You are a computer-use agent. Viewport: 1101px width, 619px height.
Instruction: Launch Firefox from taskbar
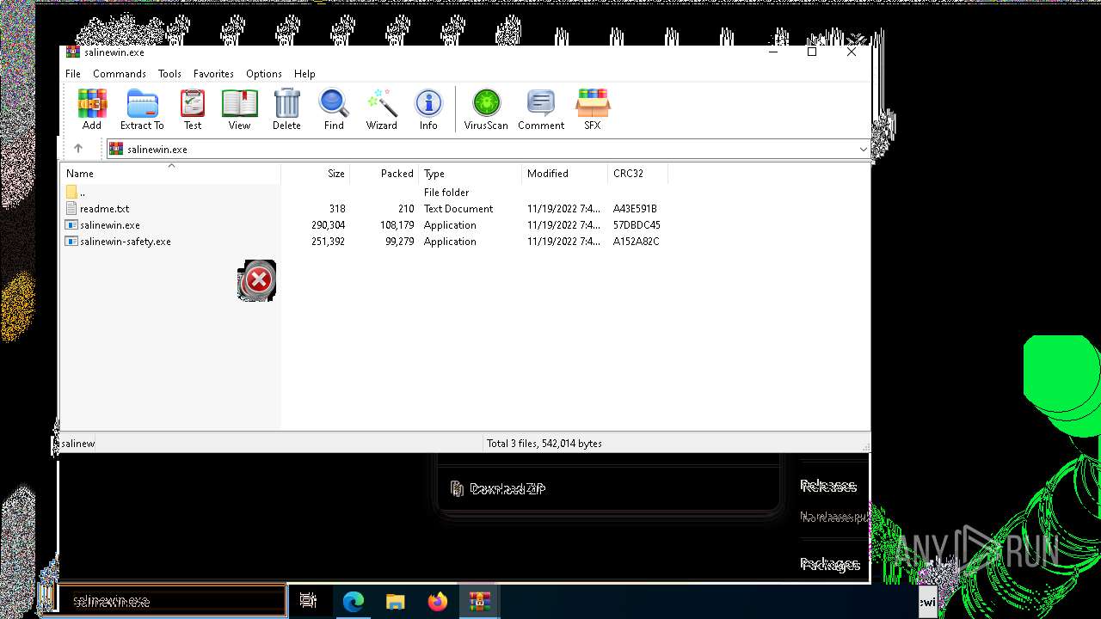pos(438,602)
